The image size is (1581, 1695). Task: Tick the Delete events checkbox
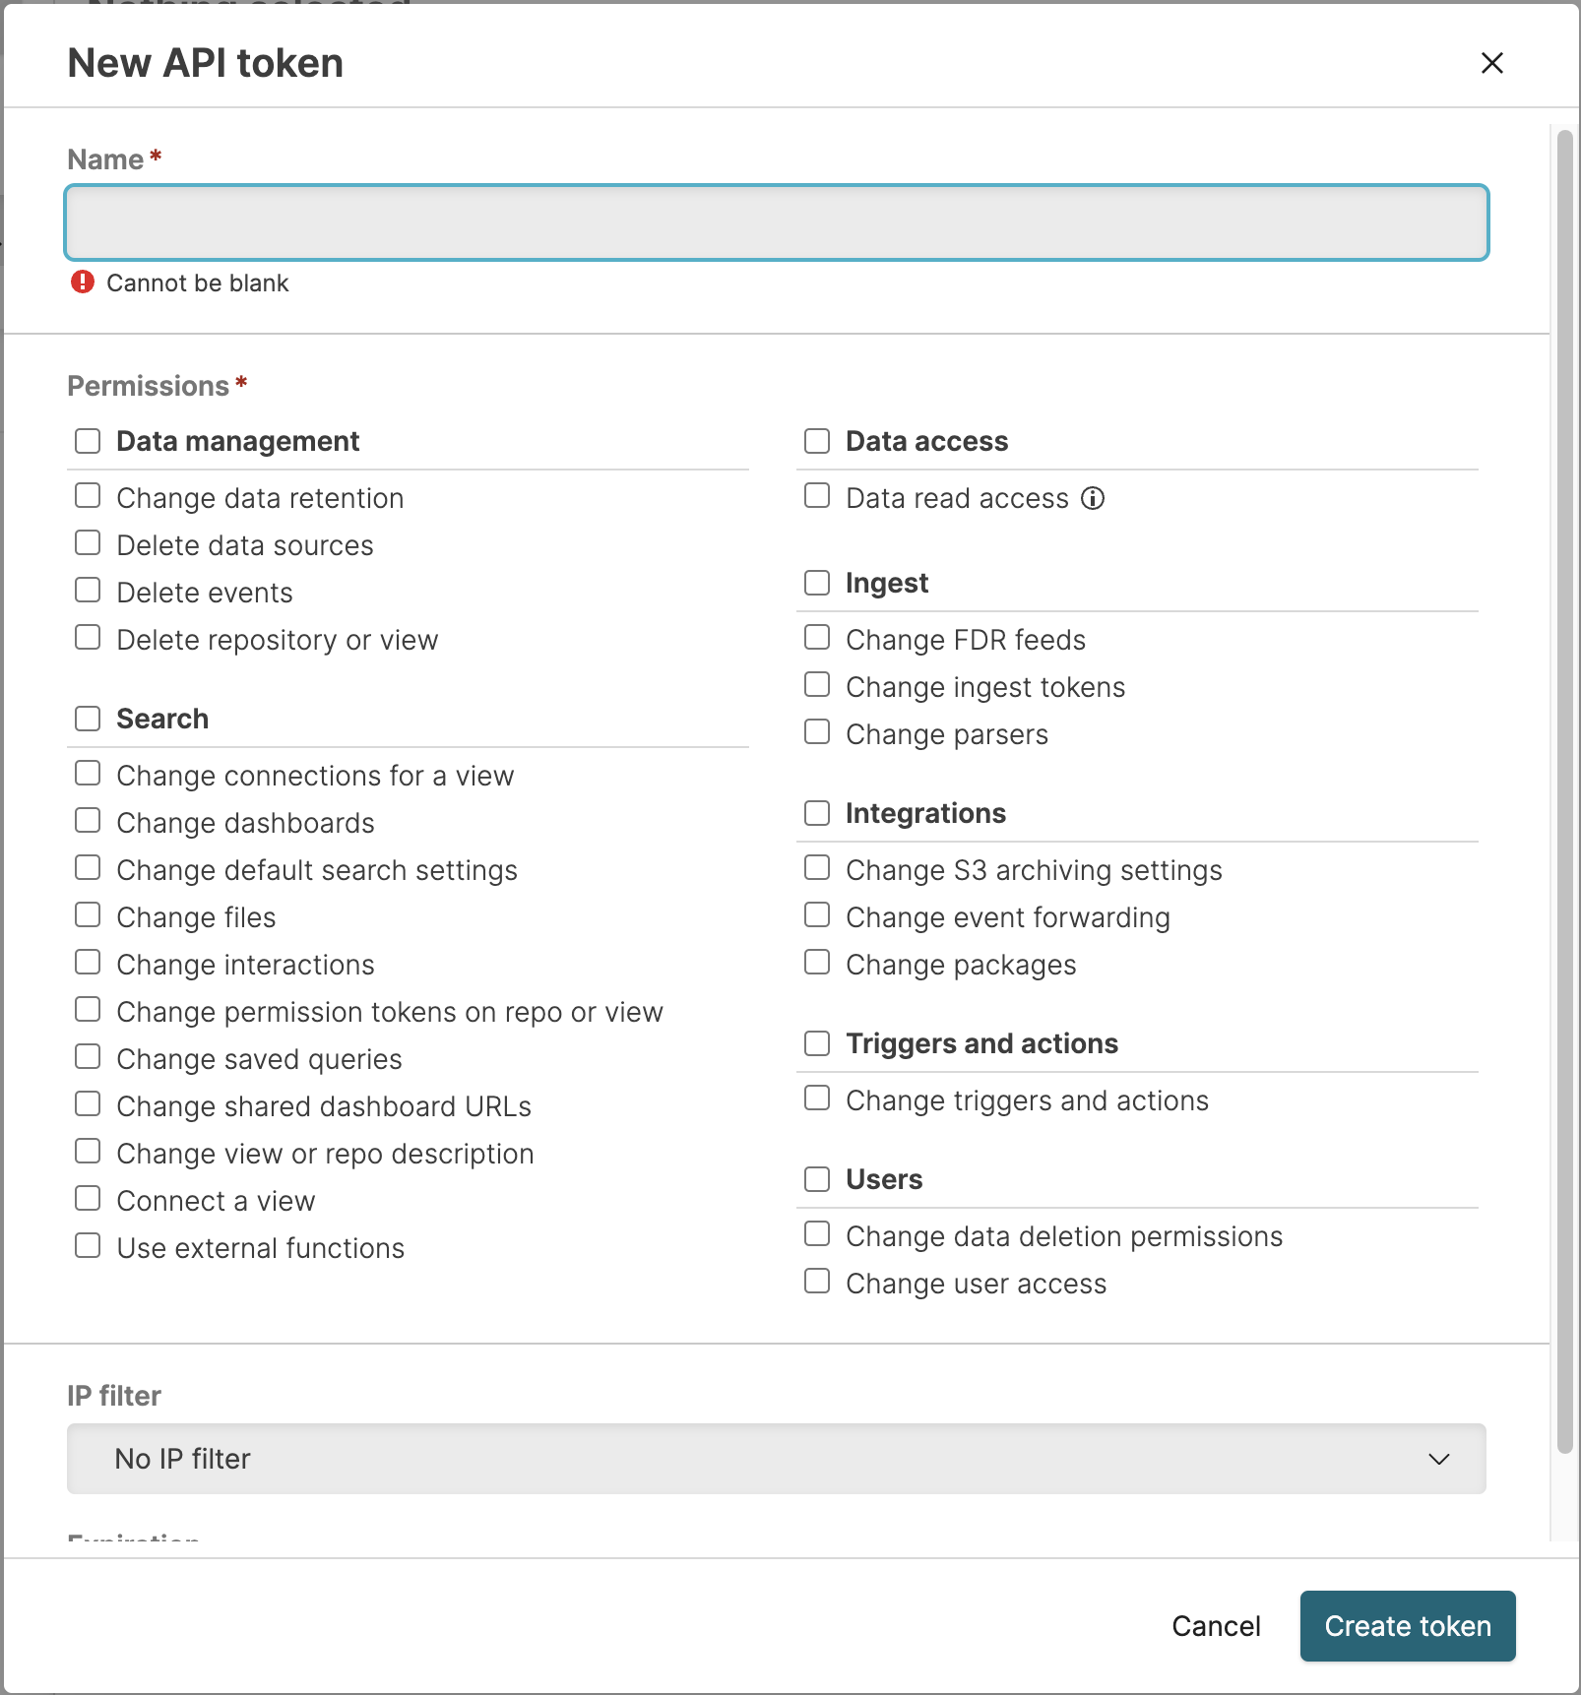(88, 591)
